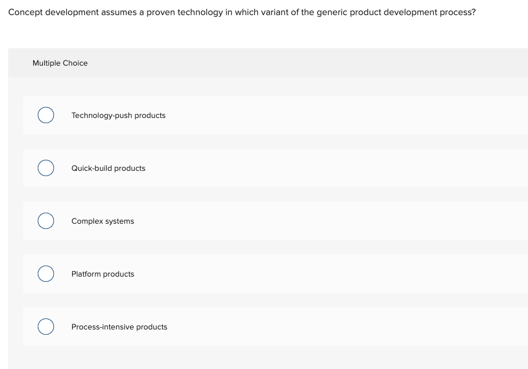Click the Platform products answer text
The image size is (528, 369).
(x=102, y=274)
